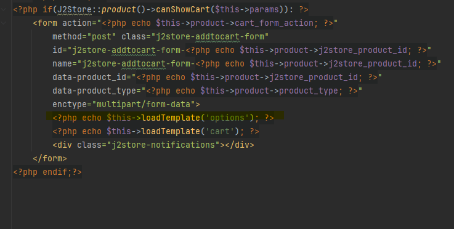Click the 'multipart/form-data' value
The width and height of the screenshot is (454, 229).
pyautogui.click(x=144, y=104)
